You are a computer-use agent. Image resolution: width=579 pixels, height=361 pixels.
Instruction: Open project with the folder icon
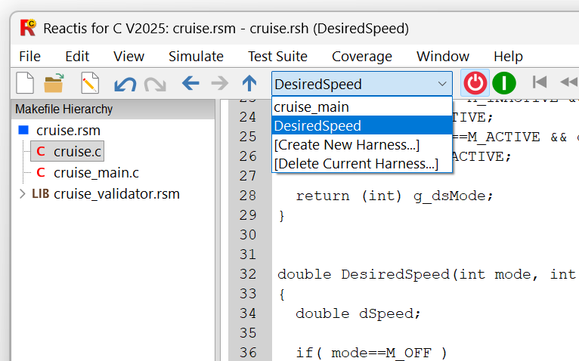coord(54,83)
